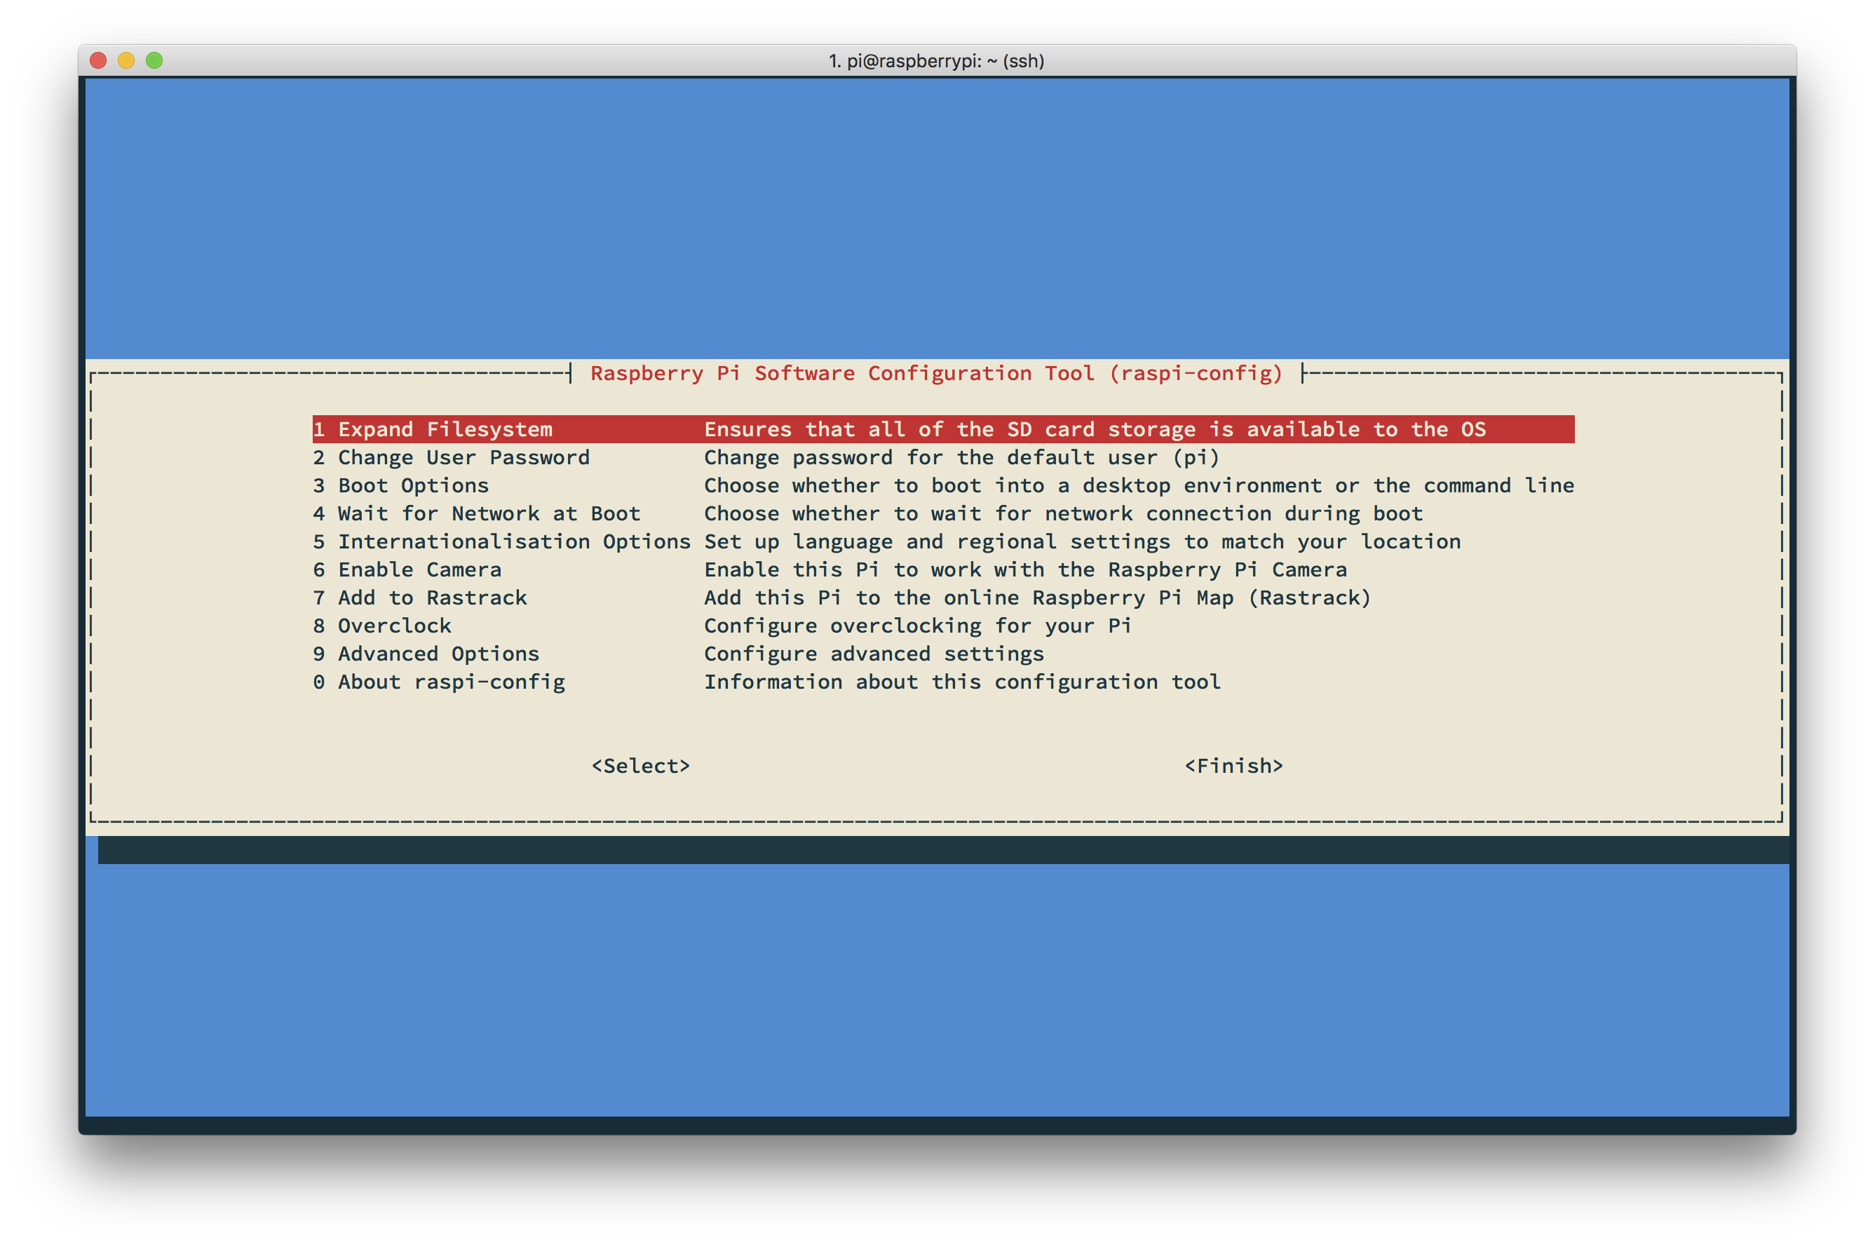Viewport: 1875px width, 1247px height.
Task: Click the <Finish> button
Action: (x=1234, y=766)
